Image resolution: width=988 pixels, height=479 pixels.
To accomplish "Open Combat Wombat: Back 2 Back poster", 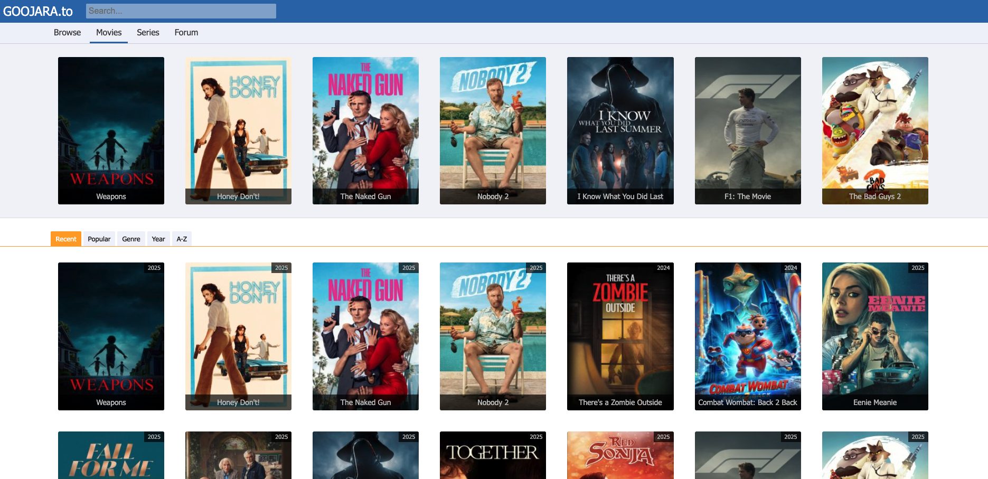I will coord(747,336).
